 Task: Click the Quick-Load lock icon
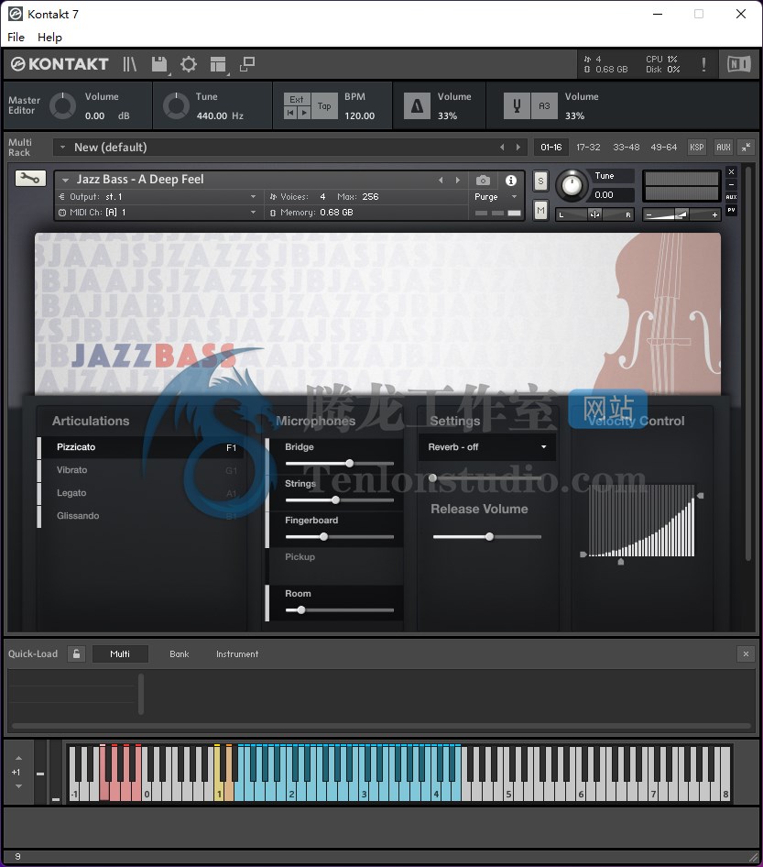[x=76, y=653]
